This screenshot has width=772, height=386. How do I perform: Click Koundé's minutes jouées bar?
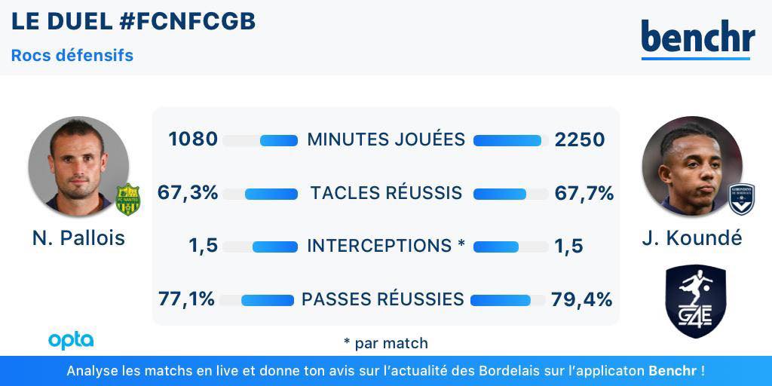click(507, 140)
